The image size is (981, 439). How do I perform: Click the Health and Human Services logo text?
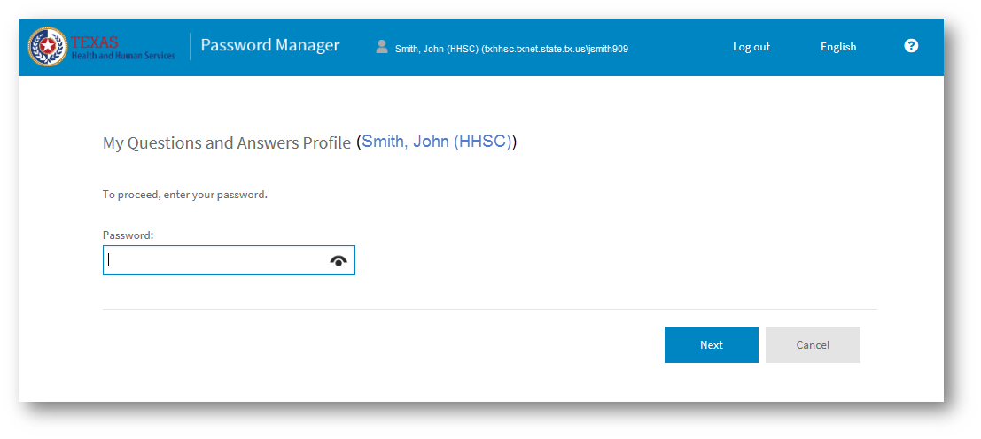pyautogui.click(x=123, y=56)
